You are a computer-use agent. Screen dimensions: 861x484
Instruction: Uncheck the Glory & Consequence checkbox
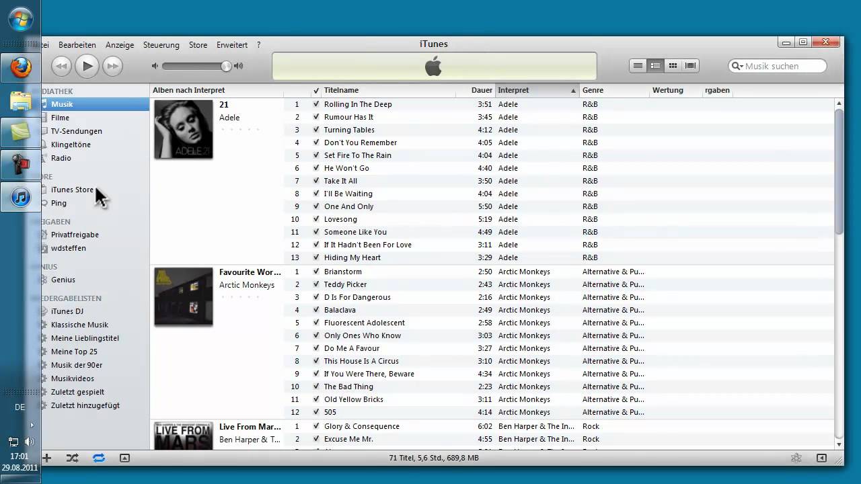pos(316,426)
